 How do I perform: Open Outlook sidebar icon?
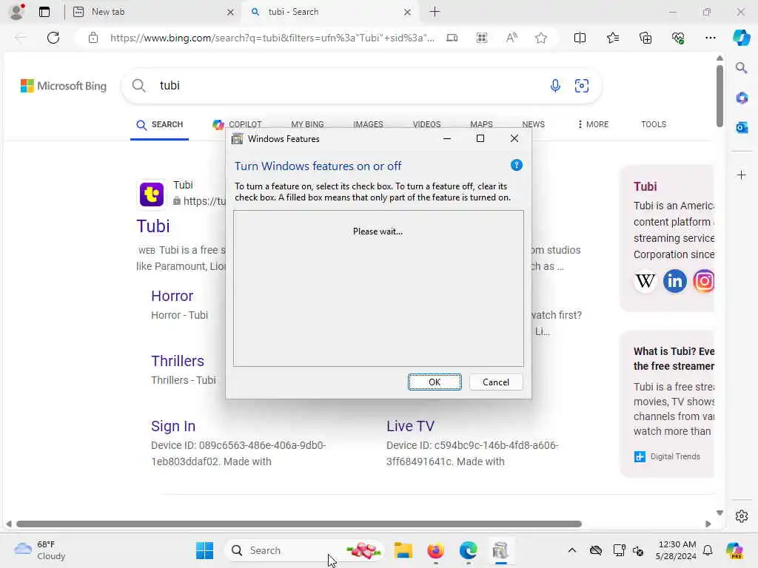[x=742, y=127]
